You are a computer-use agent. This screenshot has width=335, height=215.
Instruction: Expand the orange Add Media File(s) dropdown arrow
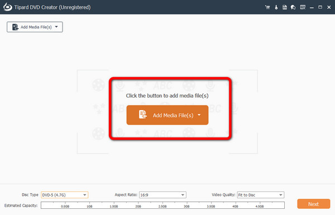tap(199, 115)
